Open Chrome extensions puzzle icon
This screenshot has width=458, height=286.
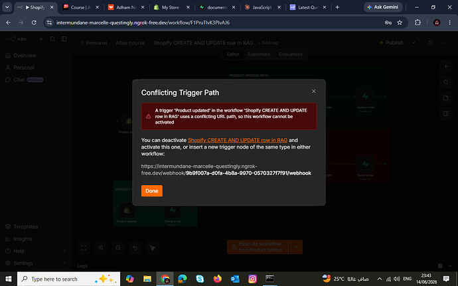[418, 23]
